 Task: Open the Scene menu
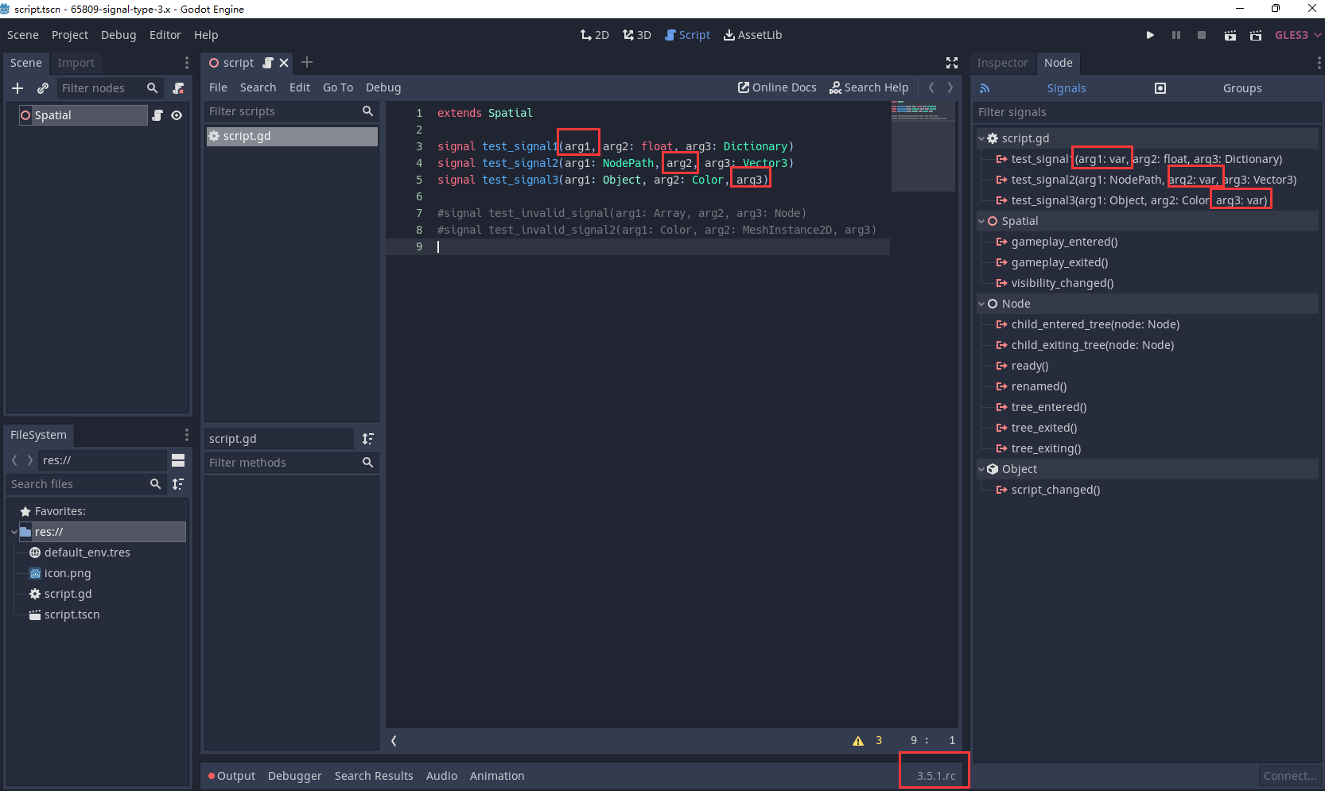(23, 35)
